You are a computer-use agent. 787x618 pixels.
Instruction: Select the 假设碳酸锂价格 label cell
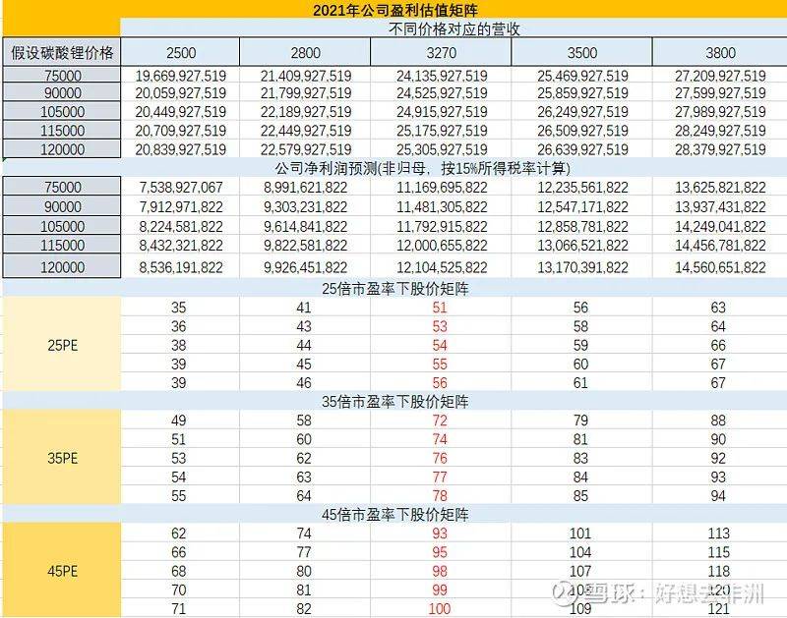[x=61, y=52]
